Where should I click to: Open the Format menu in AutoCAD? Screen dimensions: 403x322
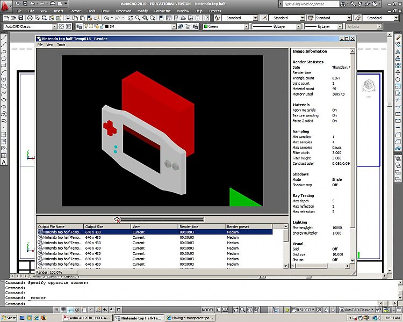[75, 11]
